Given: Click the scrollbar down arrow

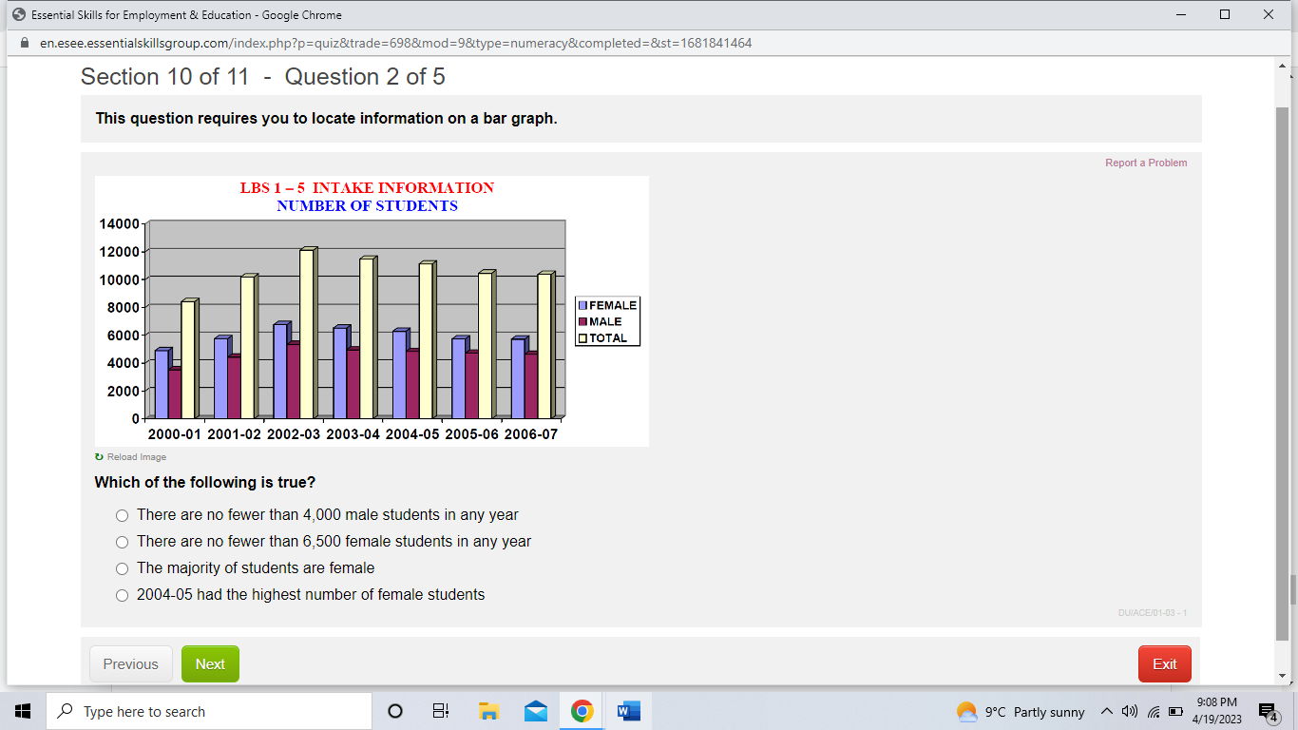Looking at the screenshot, I should coord(1282,676).
